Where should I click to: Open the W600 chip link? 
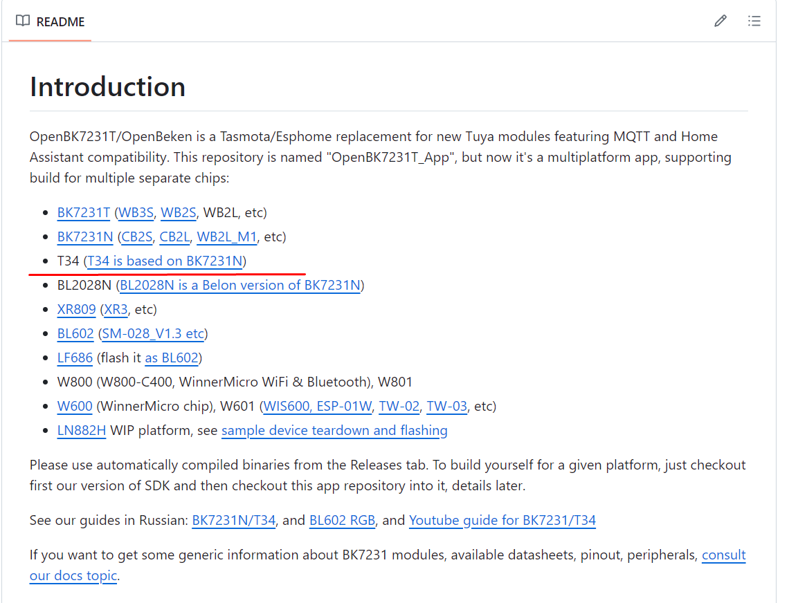click(x=75, y=406)
